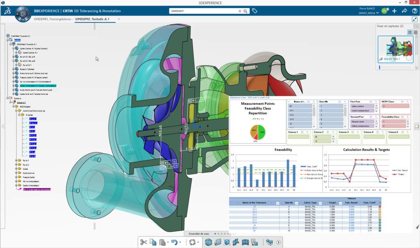
Task: Open the tag navigator icon
Action: pyautogui.click(x=255, y=11)
